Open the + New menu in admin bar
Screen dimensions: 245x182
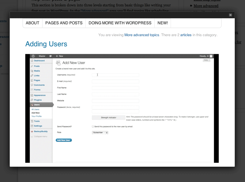59,56
